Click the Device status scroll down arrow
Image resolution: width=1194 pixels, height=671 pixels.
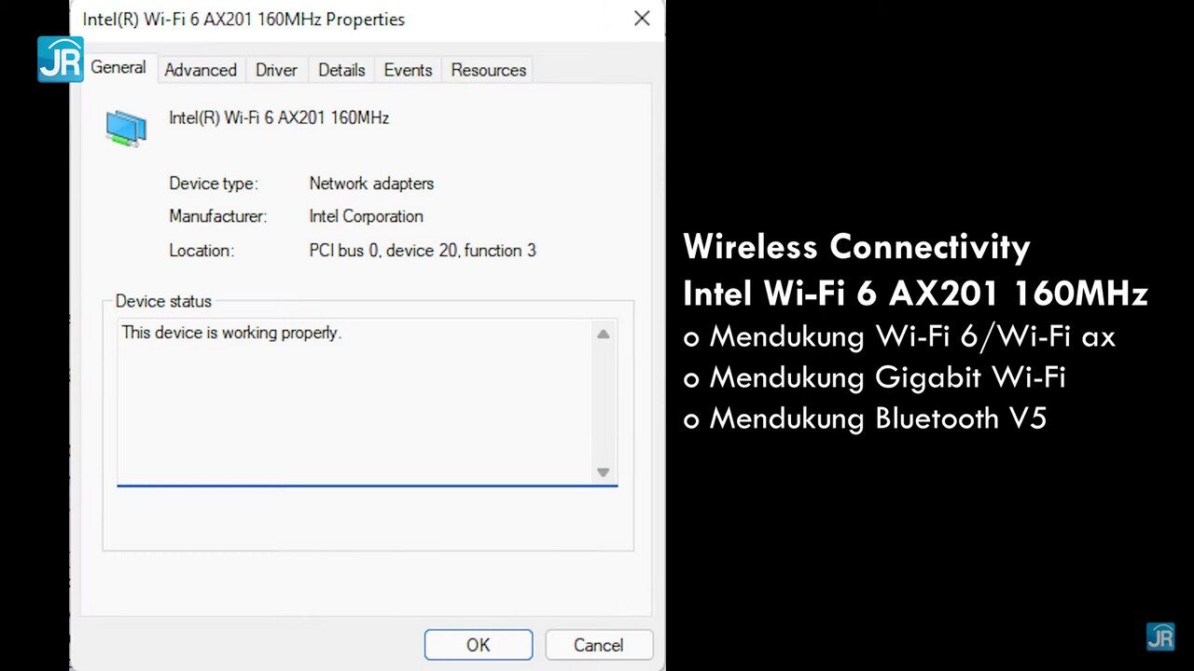coord(603,472)
